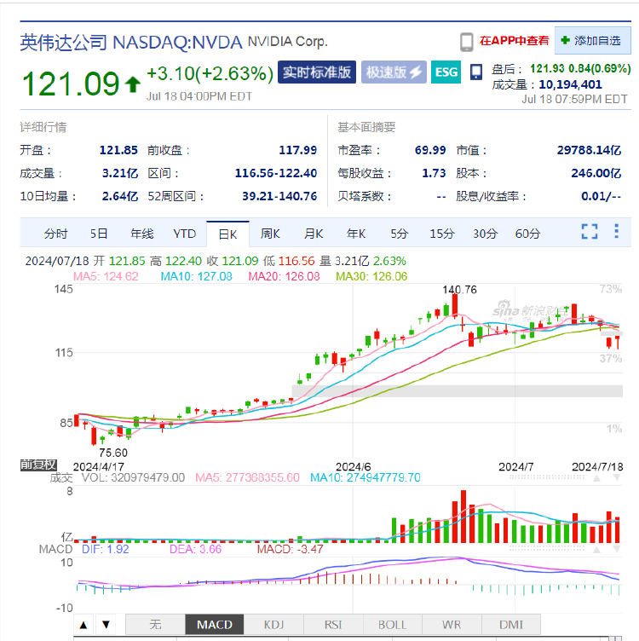Click the mobile phone icon beside 在APP中查看
Screen dimensions: 639x641
click(467, 42)
